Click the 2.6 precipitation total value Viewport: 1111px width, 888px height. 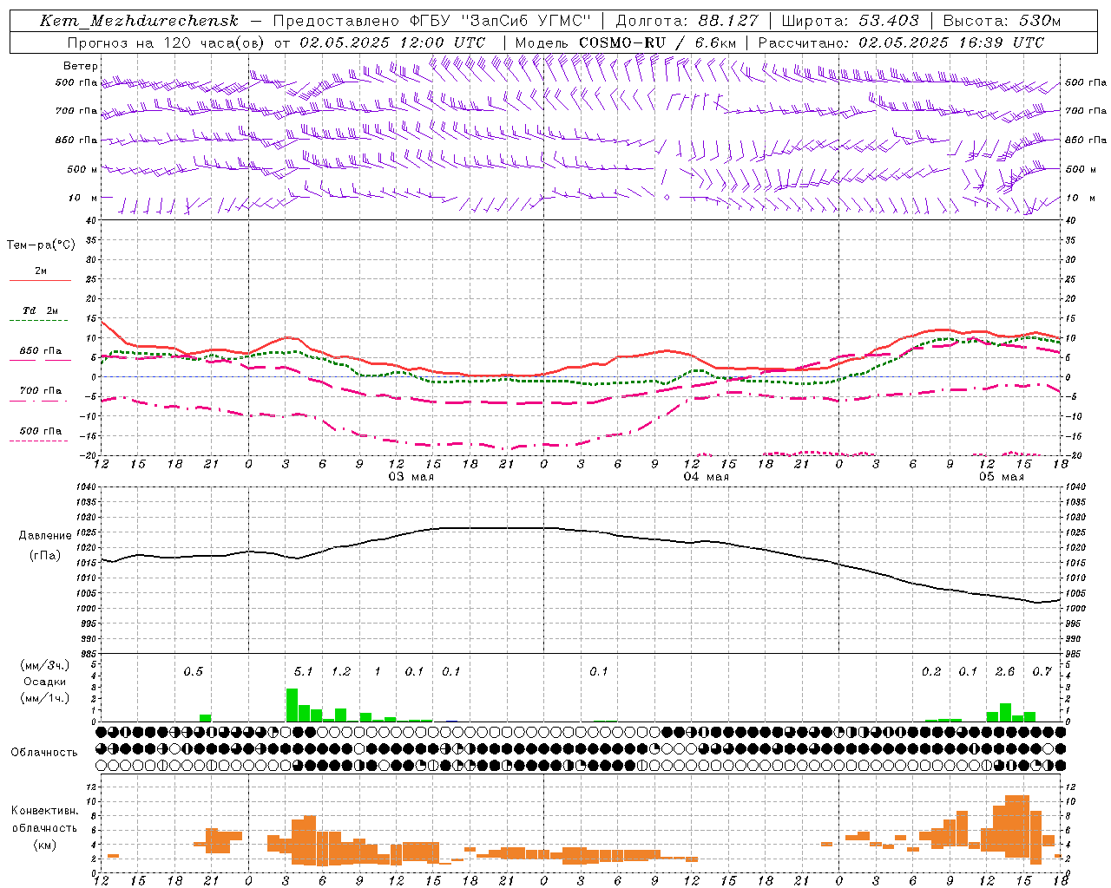pyautogui.click(x=1005, y=672)
